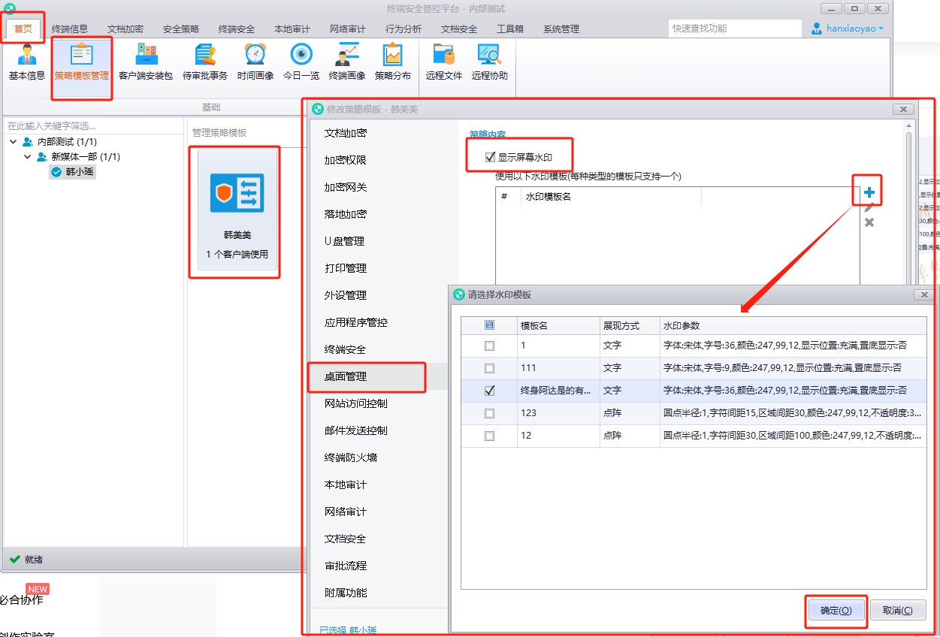This screenshot has width=940, height=637.
Task: Sort by 水印参数 column header
Action: click(x=793, y=326)
